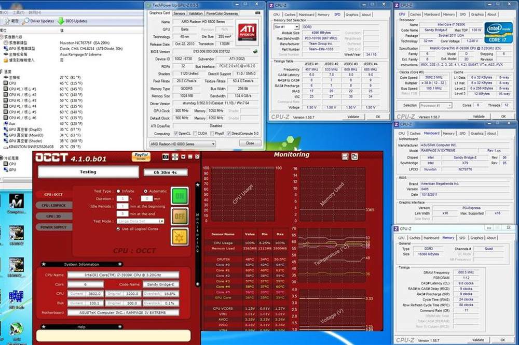Click the BIOS save chip icon in GPU-Z

click(255, 52)
